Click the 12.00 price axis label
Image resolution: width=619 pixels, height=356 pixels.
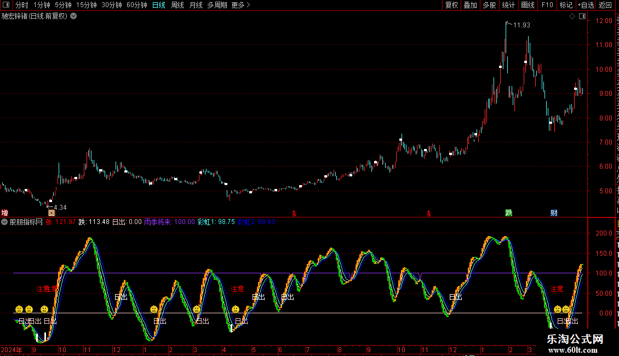pos(604,21)
